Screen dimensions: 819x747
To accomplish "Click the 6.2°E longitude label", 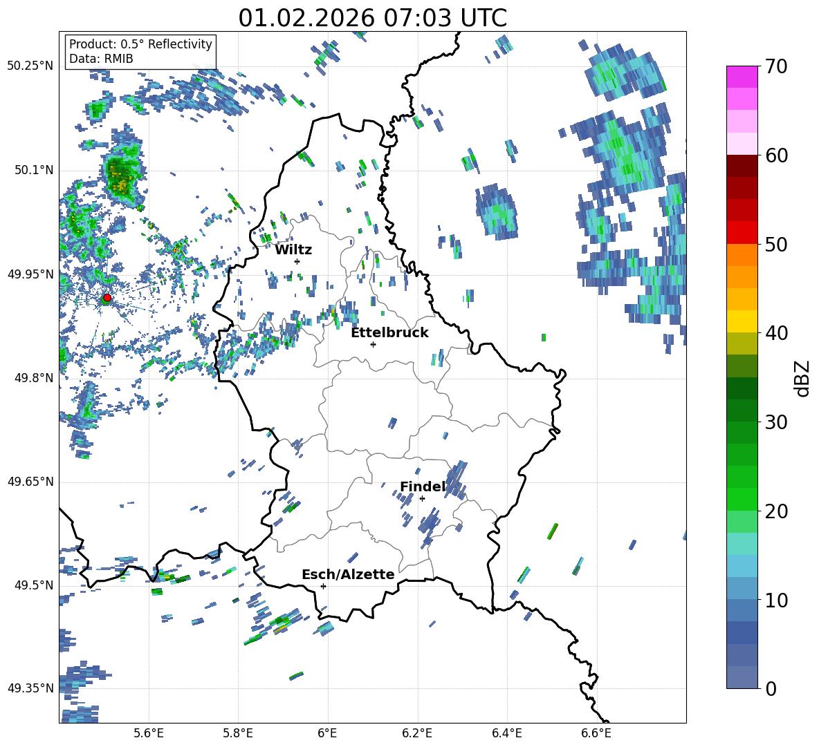I will [417, 733].
